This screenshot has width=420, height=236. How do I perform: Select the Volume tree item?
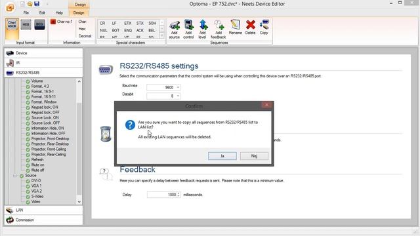37,81
